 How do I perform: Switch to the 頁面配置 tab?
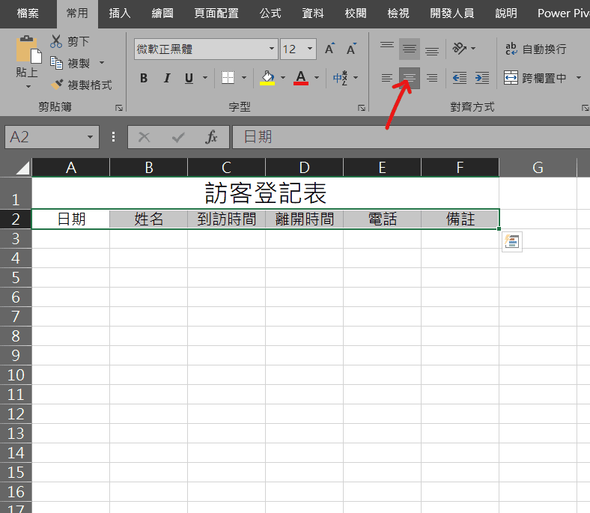pyautogui.click(x=216, y=13)
